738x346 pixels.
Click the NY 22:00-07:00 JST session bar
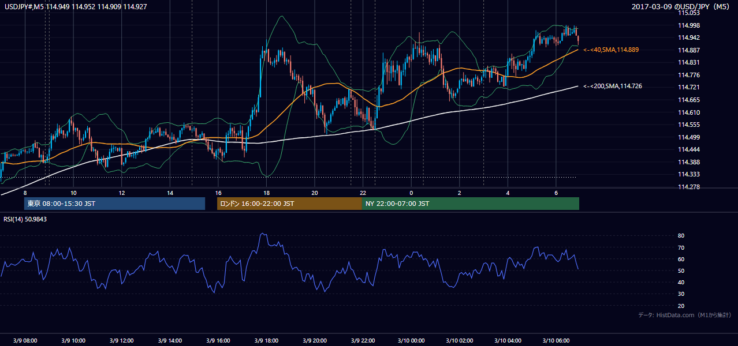point(471,204)
